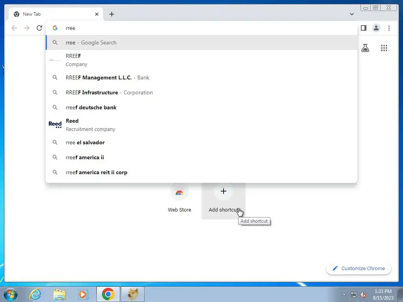Open the Chrome profile avatar
Image resolution: width=403 pixels, height=302 pixels.
[376, 28]
